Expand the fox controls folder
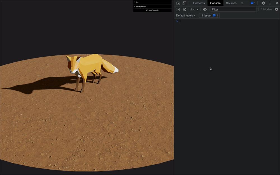 tap(152, 2)
